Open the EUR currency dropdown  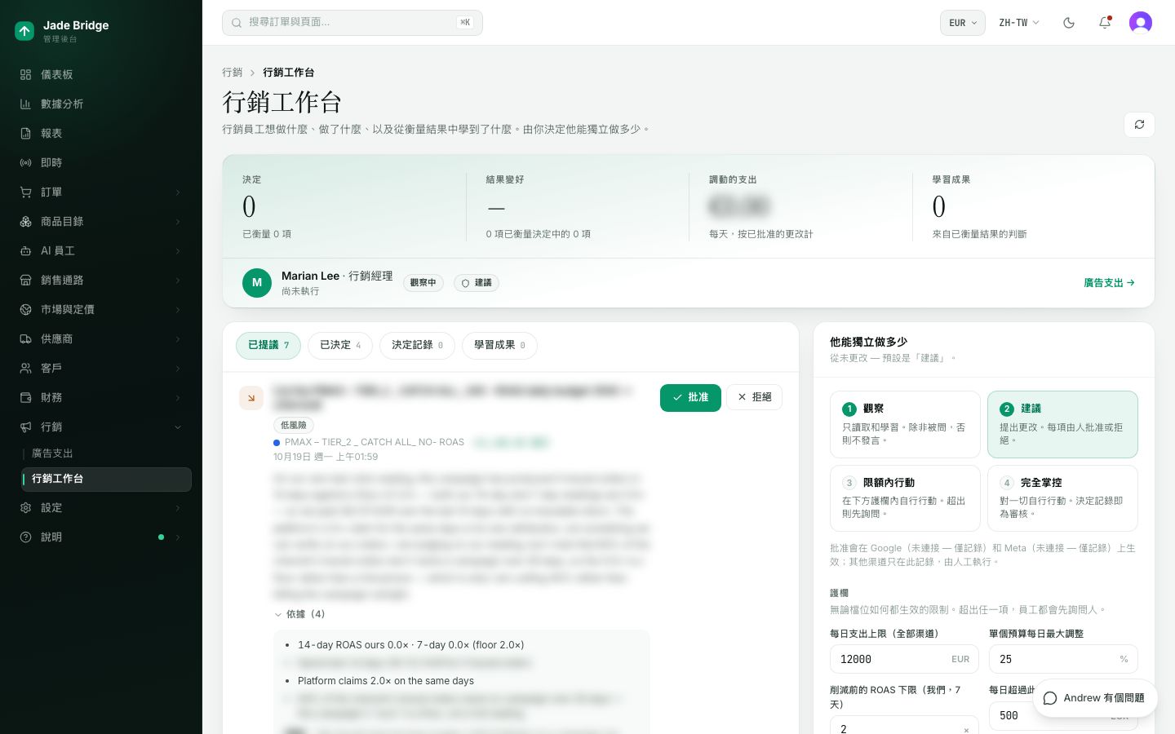[x=963, y=23]
